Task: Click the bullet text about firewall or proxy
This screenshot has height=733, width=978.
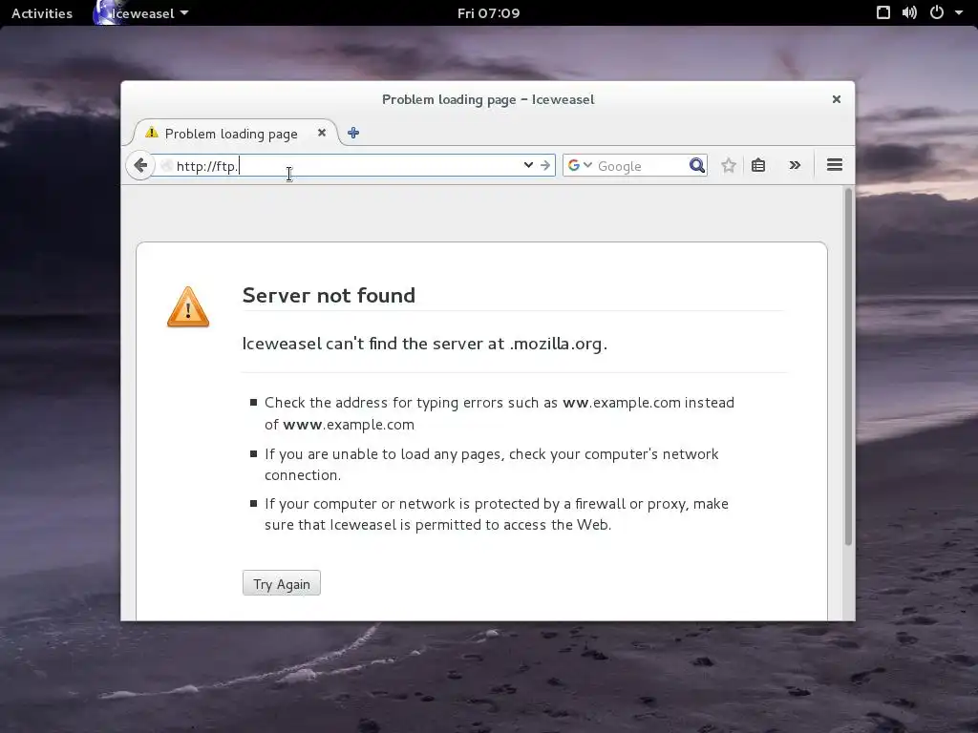Action: click(497, 514)
